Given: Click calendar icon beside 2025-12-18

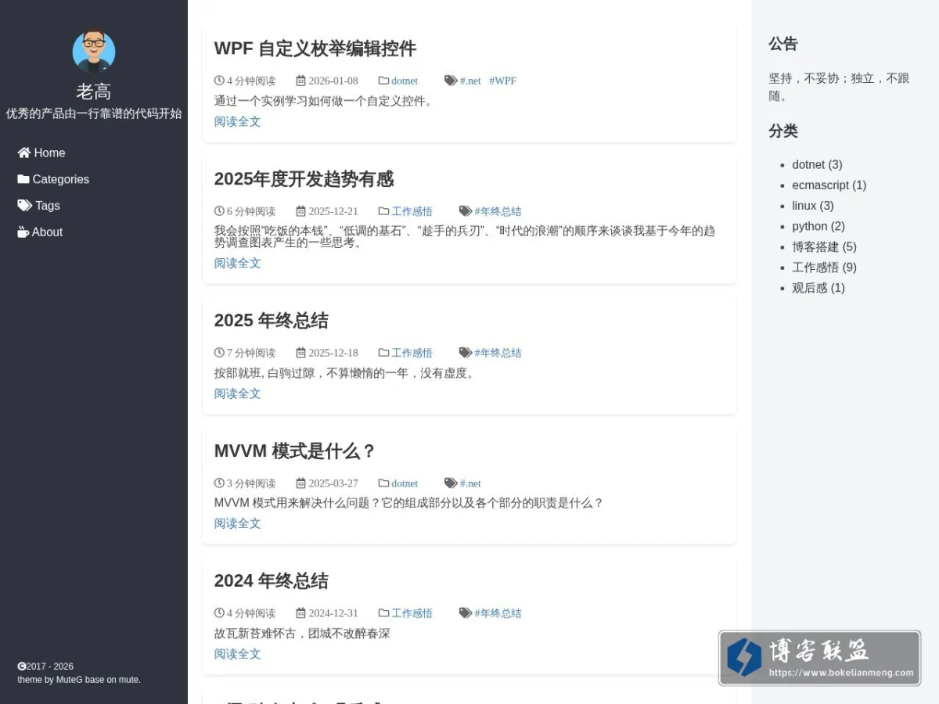Looking at the screenshot, I should pyautogui.click(x=300, y=353).
